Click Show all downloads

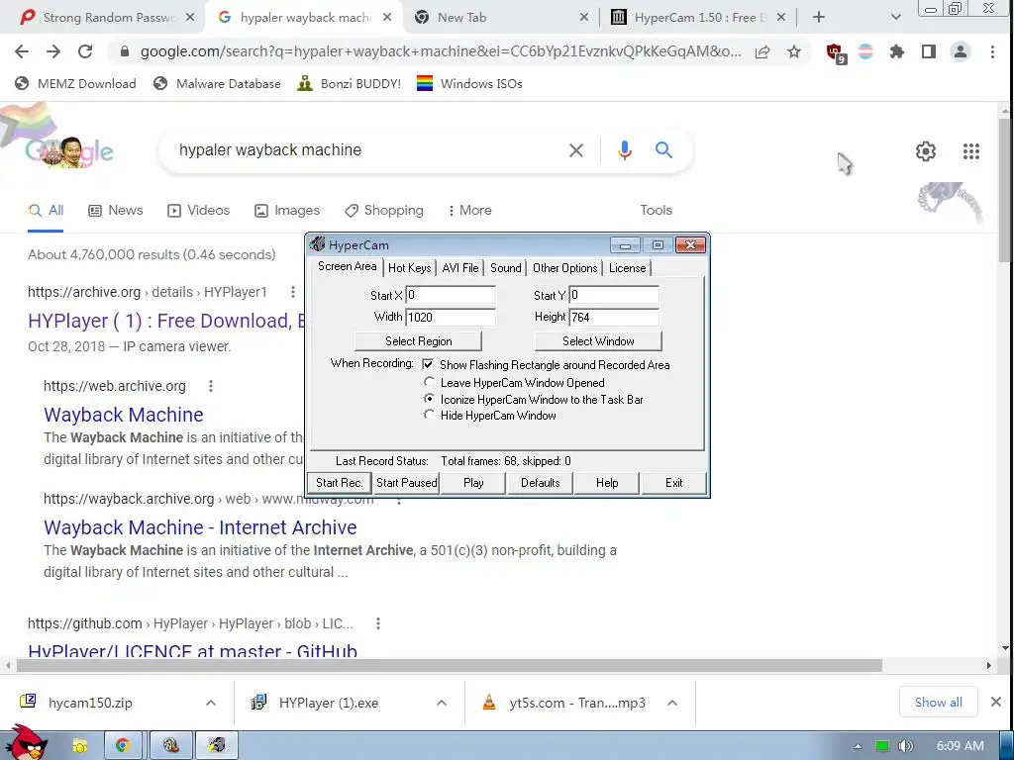point(939,703)
